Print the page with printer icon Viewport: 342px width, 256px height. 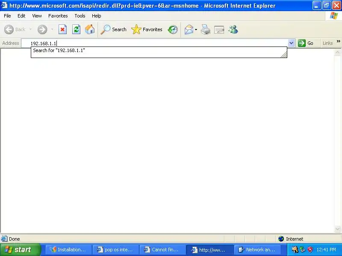click(206, 29)
